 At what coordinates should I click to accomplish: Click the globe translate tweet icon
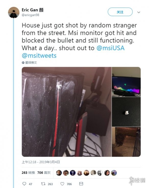pyautogui.click(x=23, y=63)
